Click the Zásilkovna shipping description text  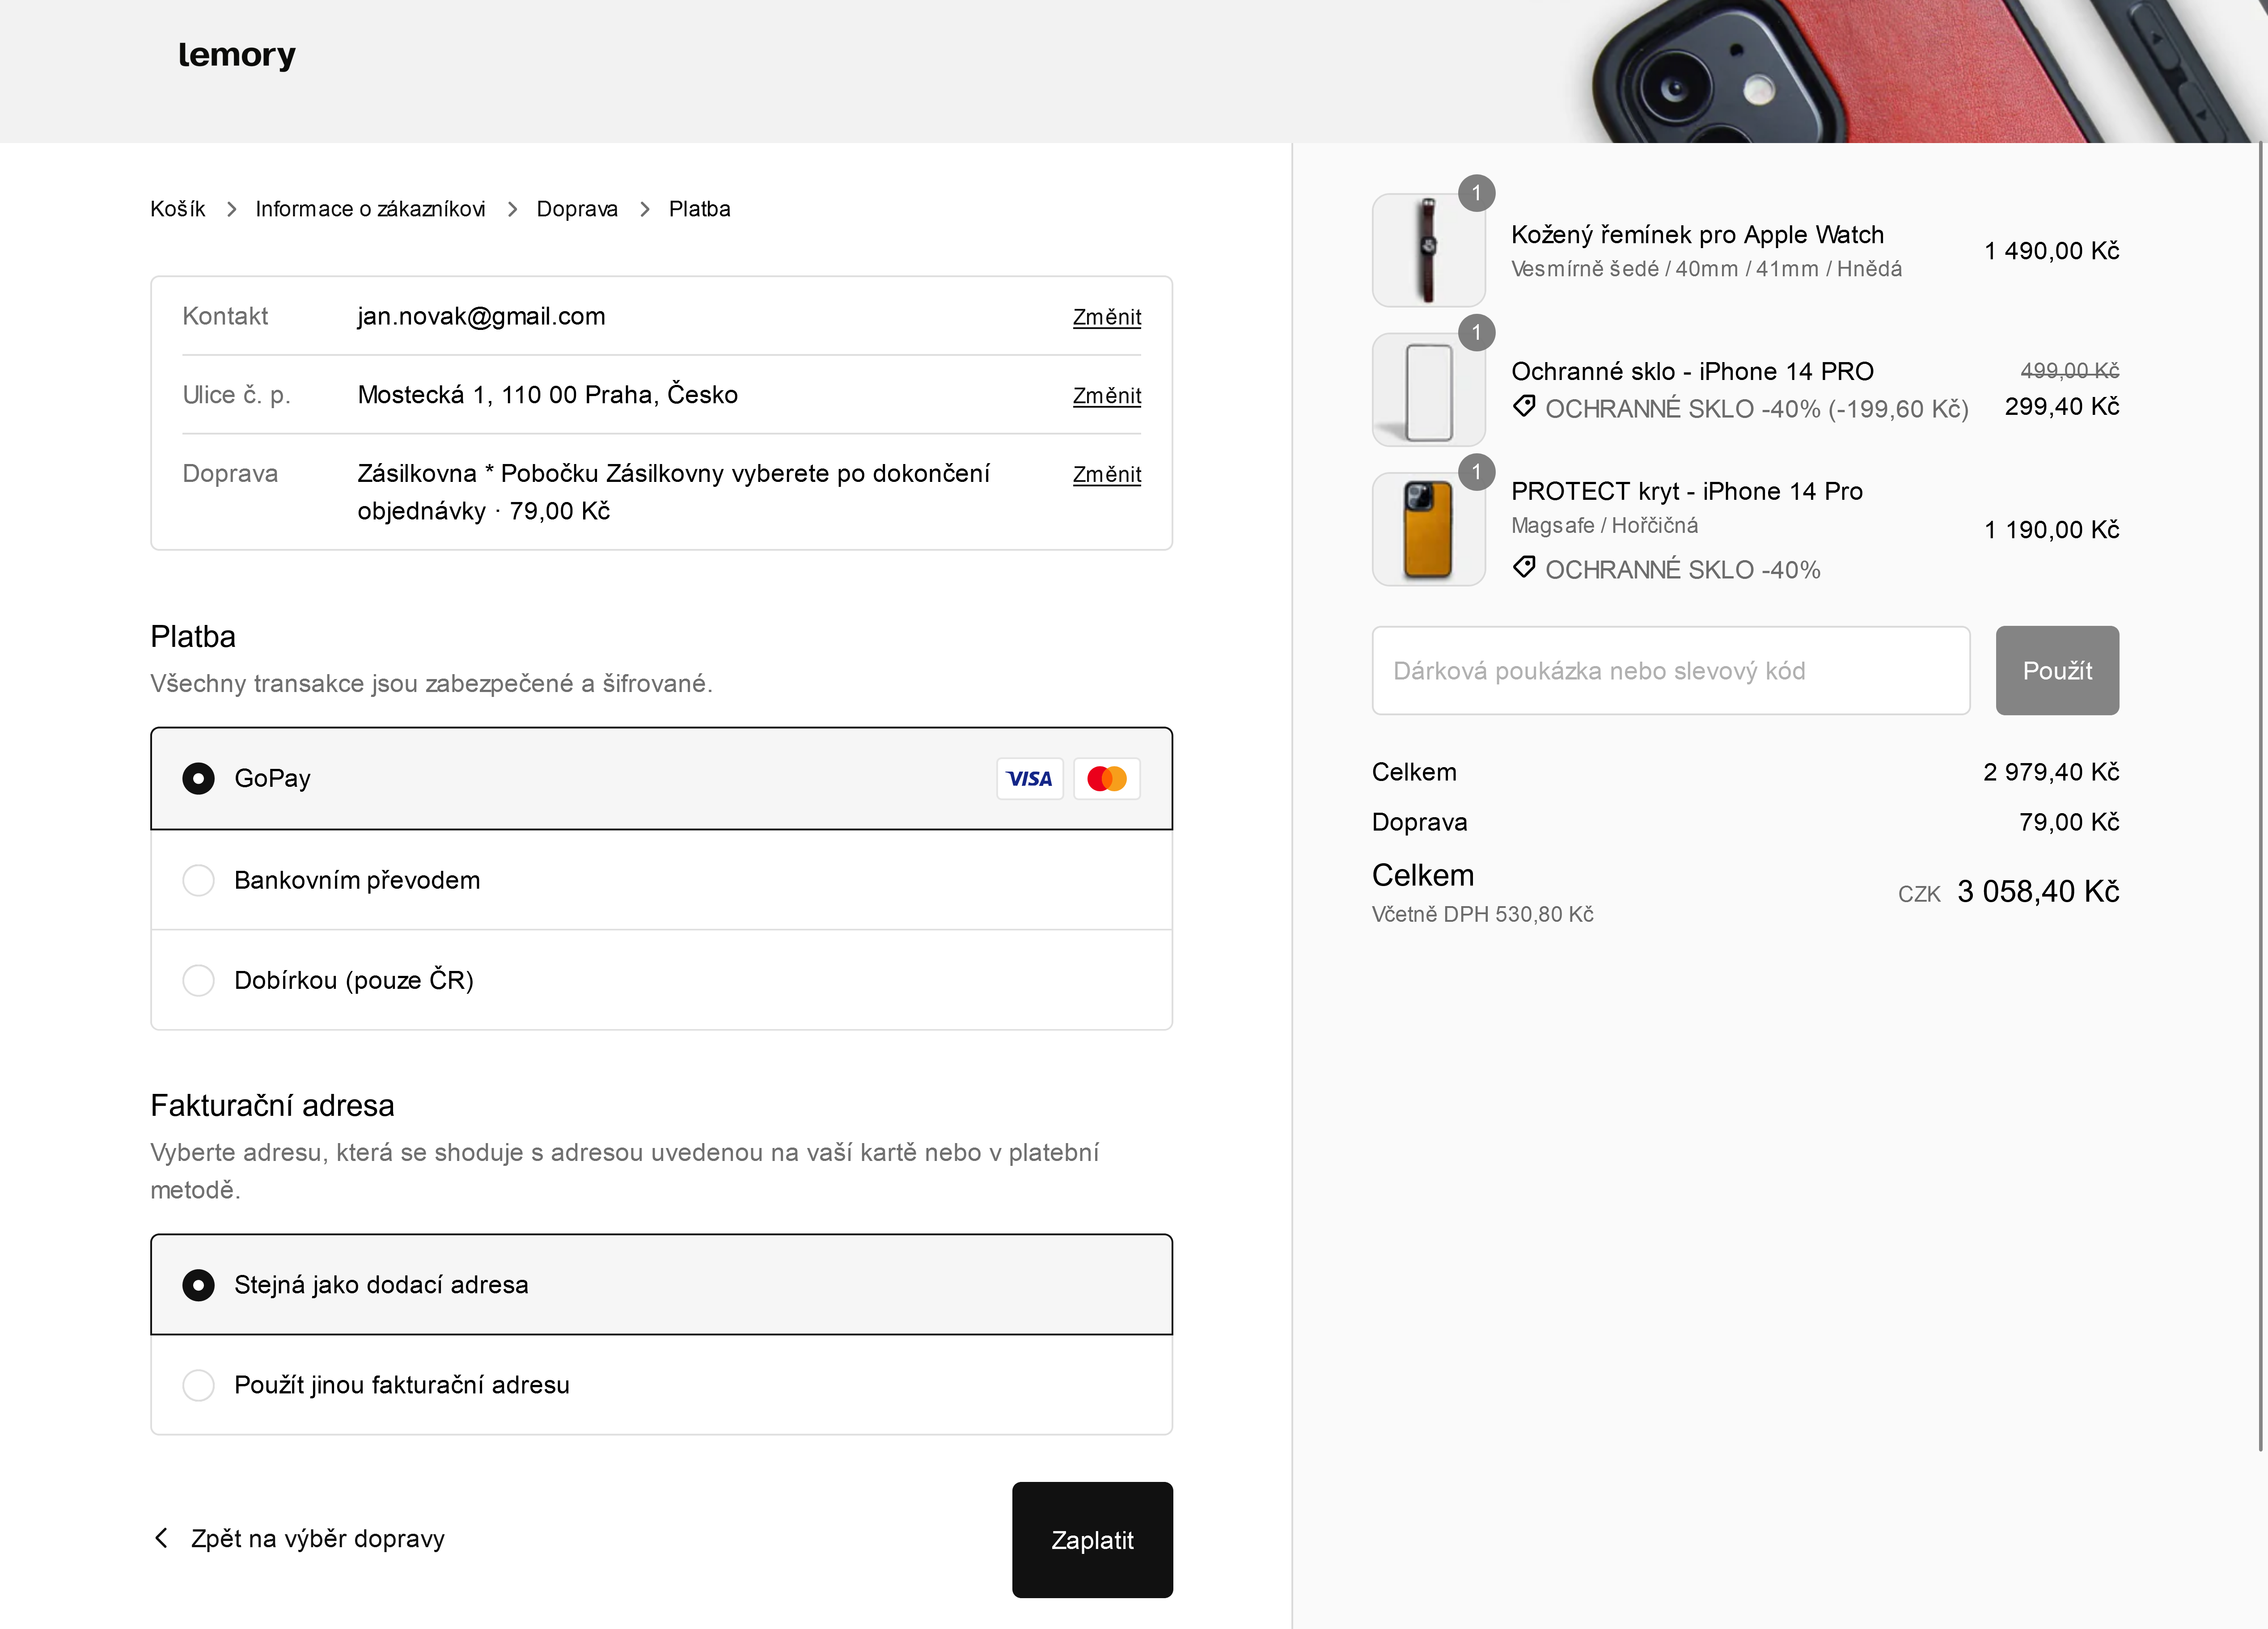pyautogui.click(x=674, y=492)
